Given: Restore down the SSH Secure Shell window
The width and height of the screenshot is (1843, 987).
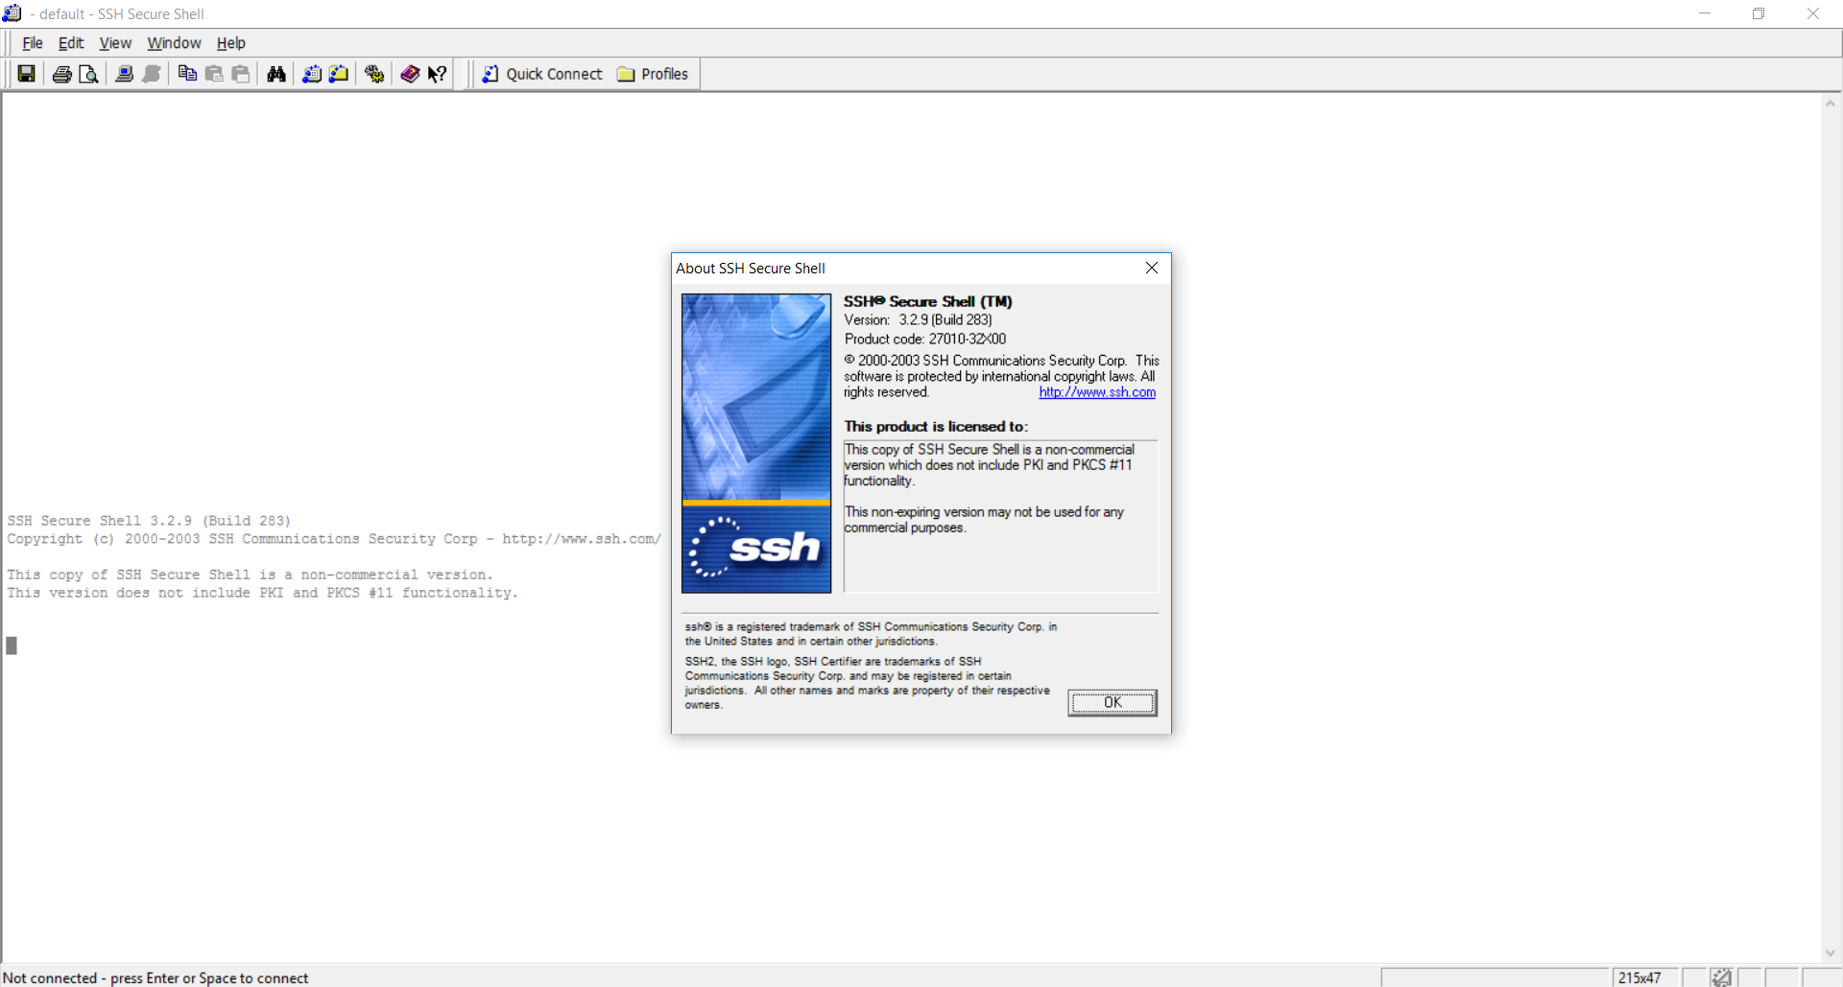Looking at the screenshot, I should point(1759,13).
